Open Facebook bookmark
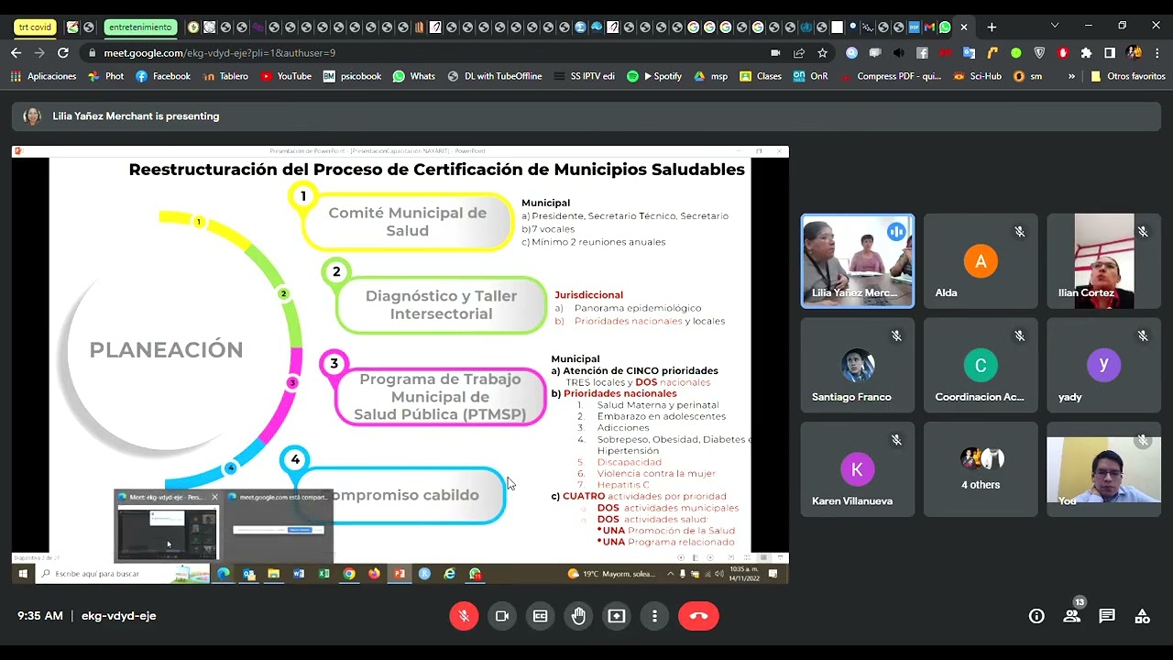Image resolution: width=1173 pixels, height=660 pixels. tap(163, 76)
